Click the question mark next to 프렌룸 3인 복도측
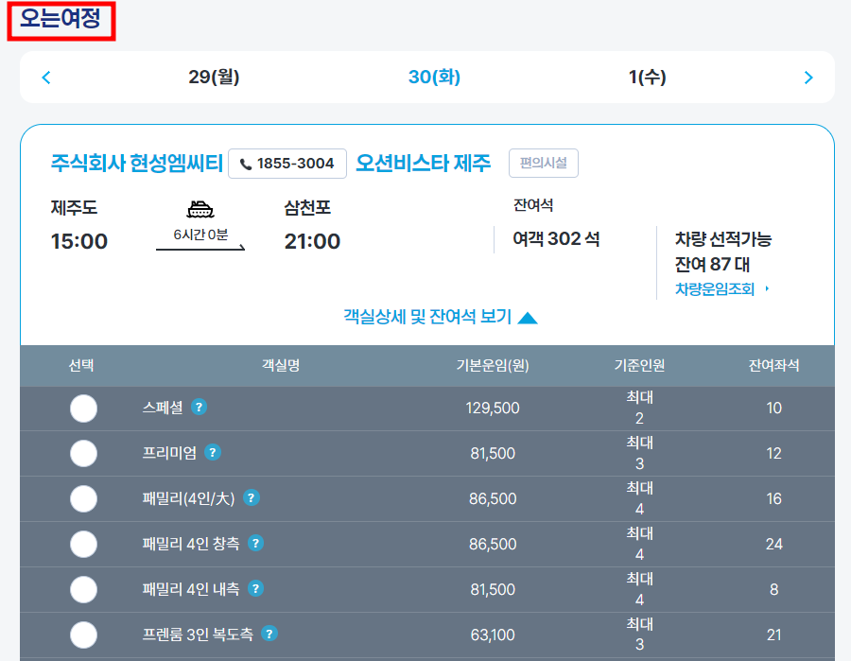Screen dimensions: 851x661 point(269,635)
